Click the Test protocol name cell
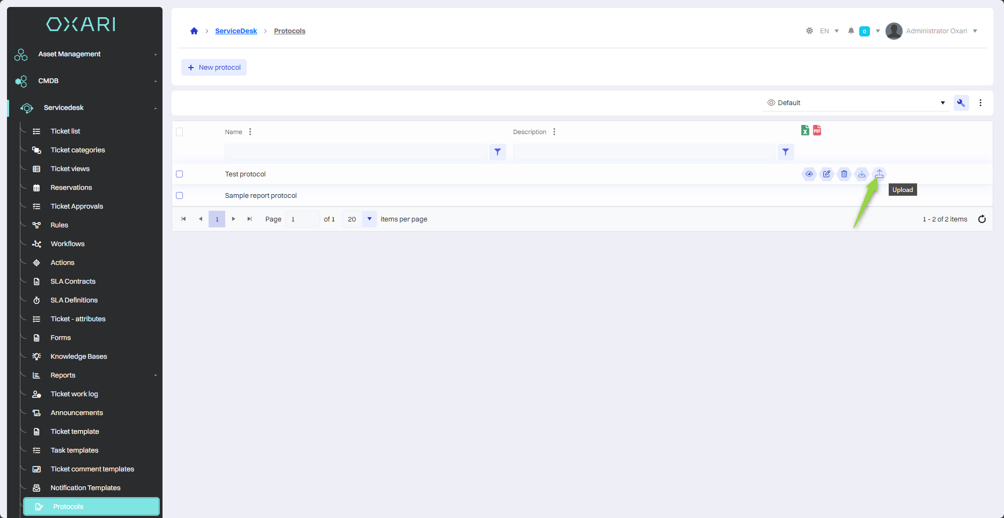1004x518 pixels. pyautogui.click(x=245, y=174)
